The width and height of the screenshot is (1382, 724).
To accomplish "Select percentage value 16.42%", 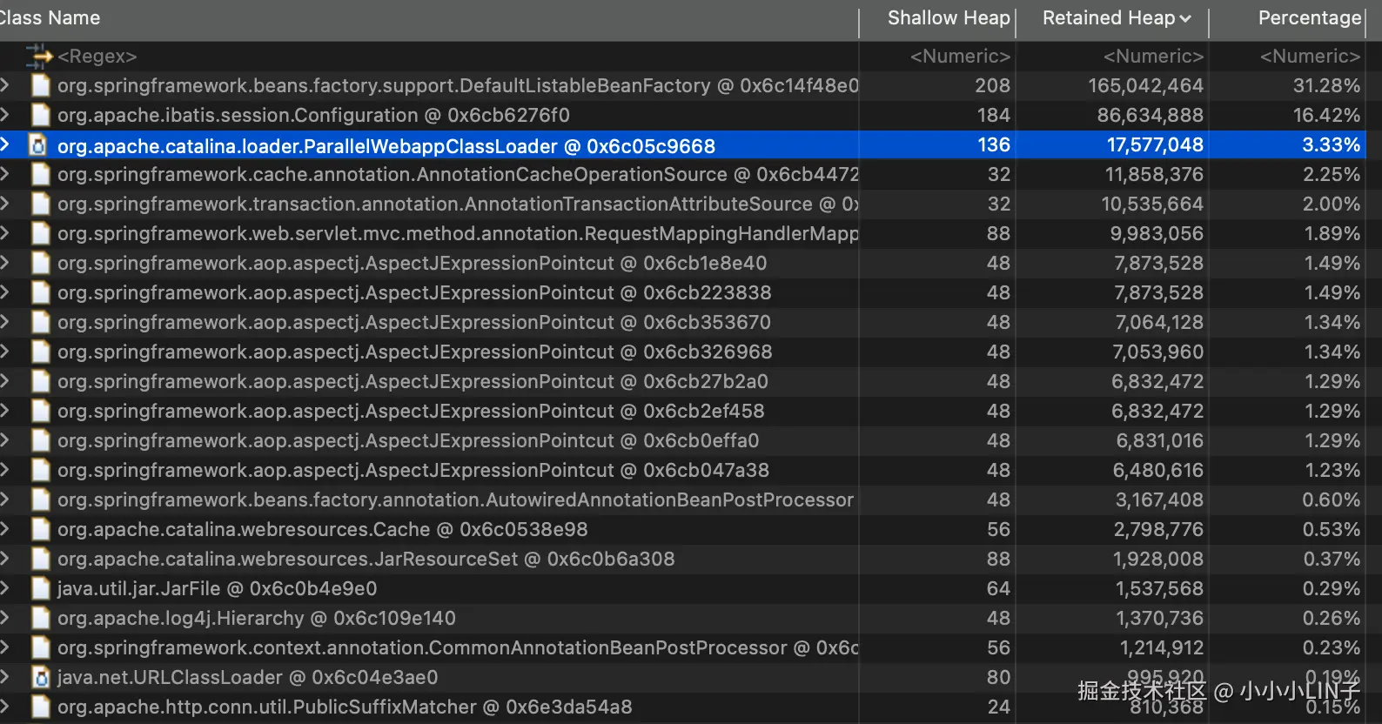I will [x=1326, y=115].
